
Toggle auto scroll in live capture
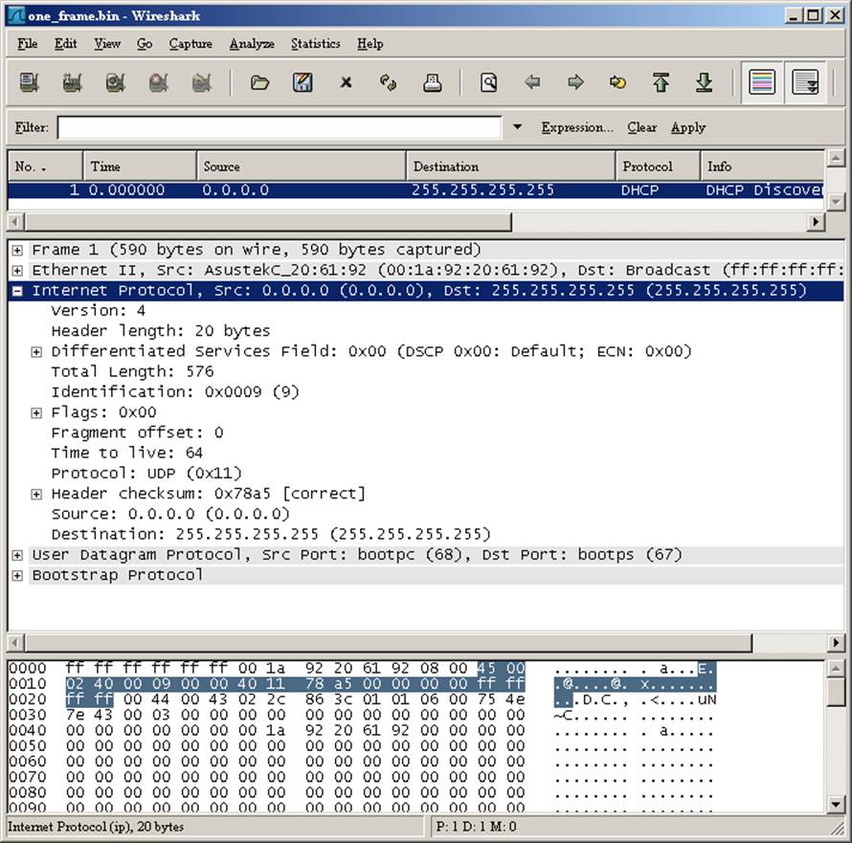pyautogui.click(x=805, y=82)
